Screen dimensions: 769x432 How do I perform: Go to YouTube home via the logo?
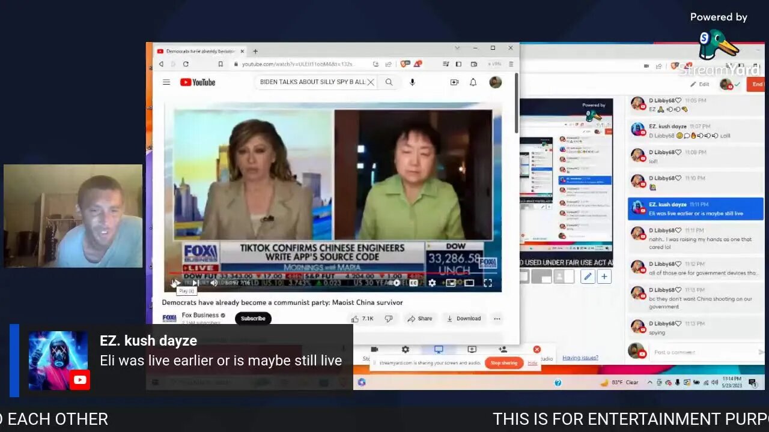198,82
